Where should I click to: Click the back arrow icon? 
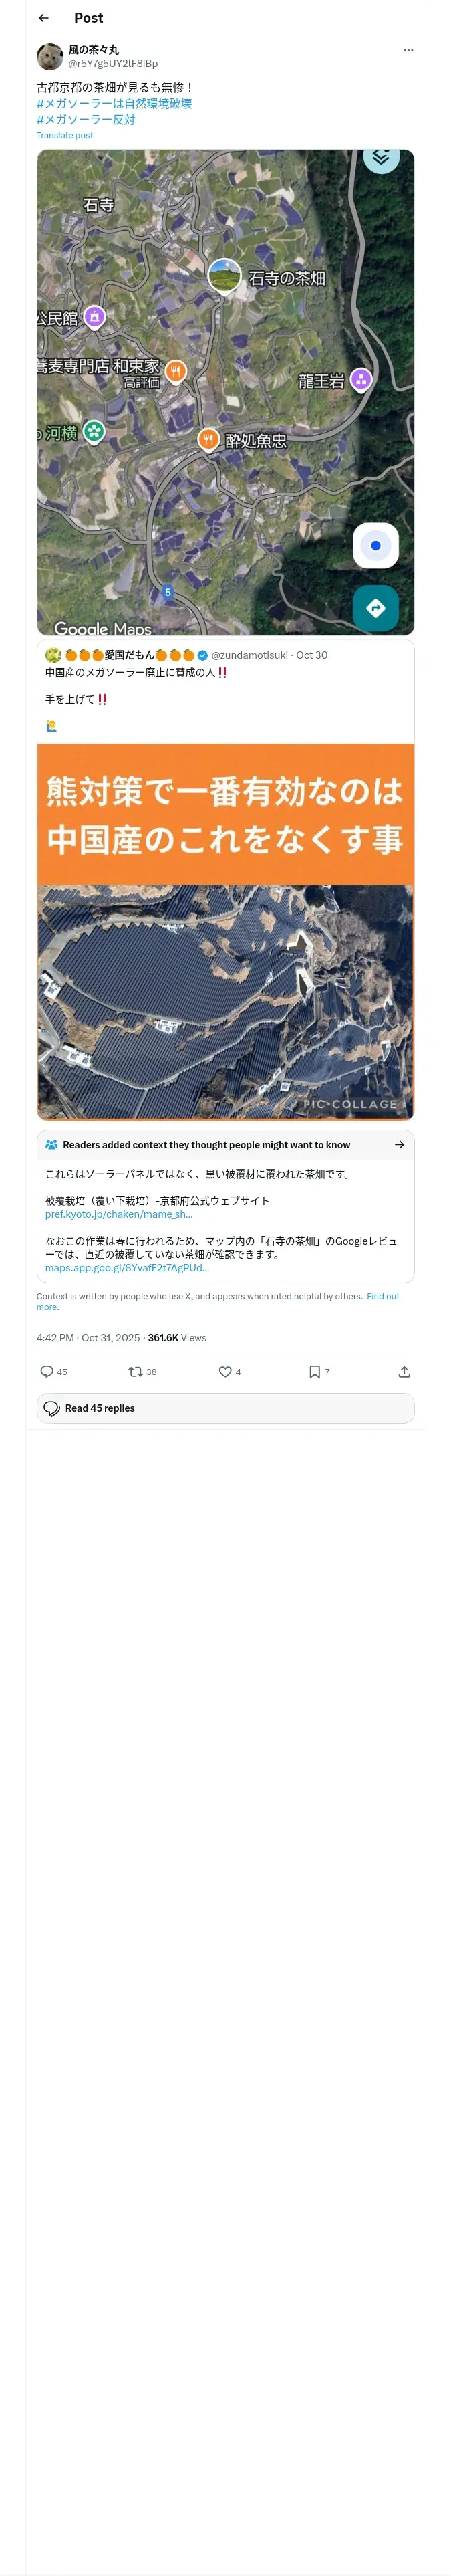(x=44, y=18)
